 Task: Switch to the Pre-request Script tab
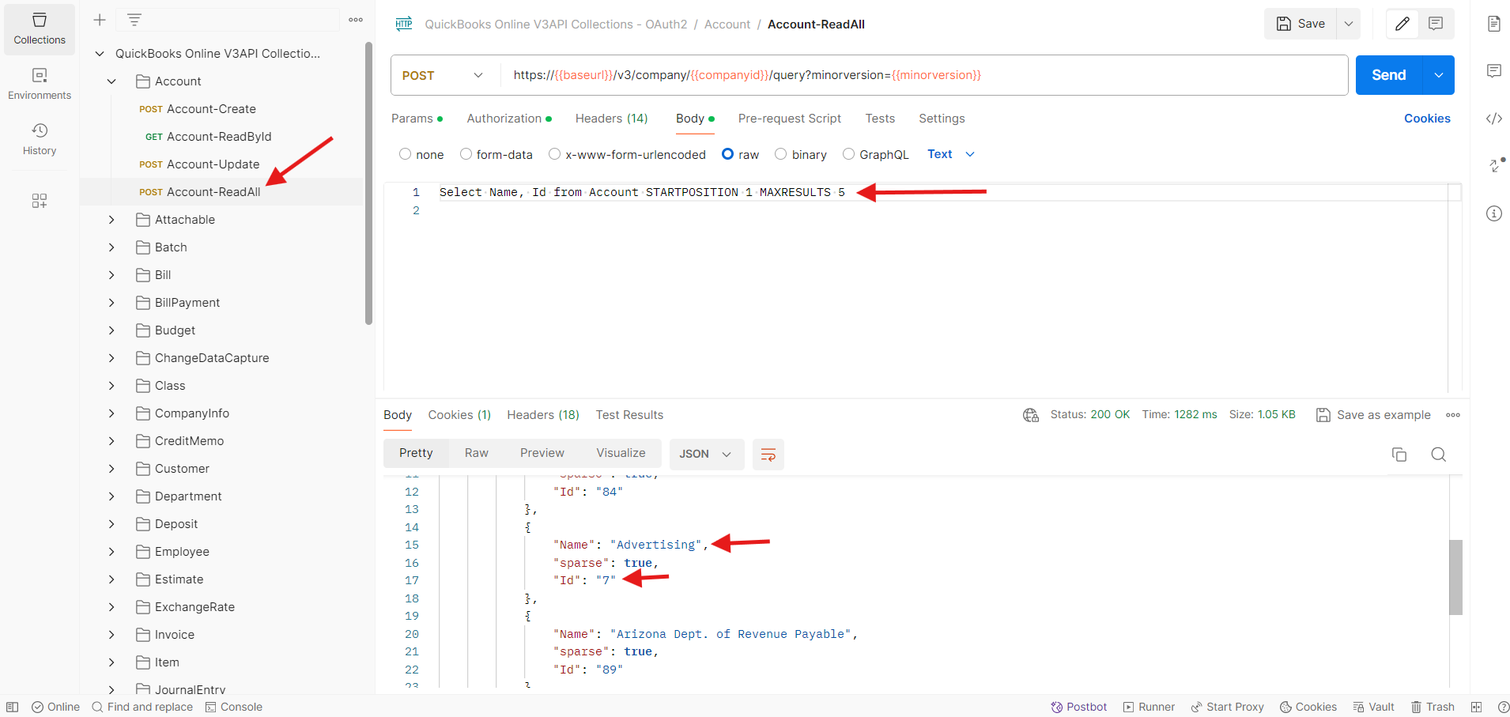[x=790, y=119]
